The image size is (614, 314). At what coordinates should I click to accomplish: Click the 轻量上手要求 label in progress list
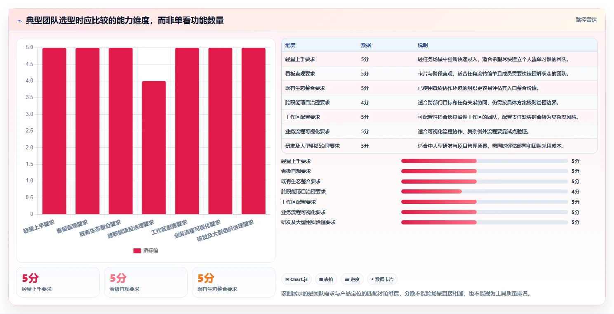(296, 161)
